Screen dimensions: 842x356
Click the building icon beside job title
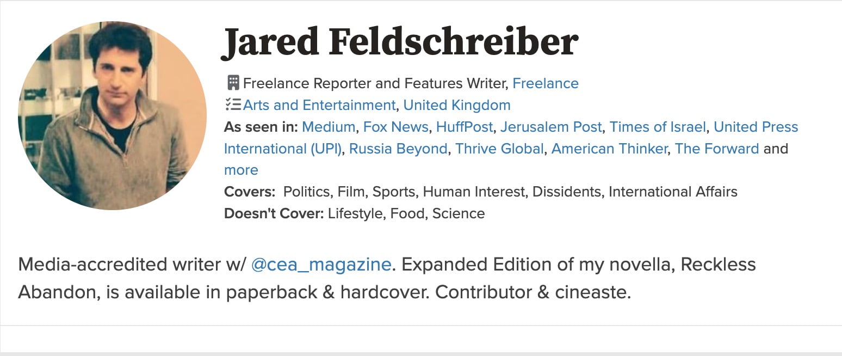[x=233, y=83]
